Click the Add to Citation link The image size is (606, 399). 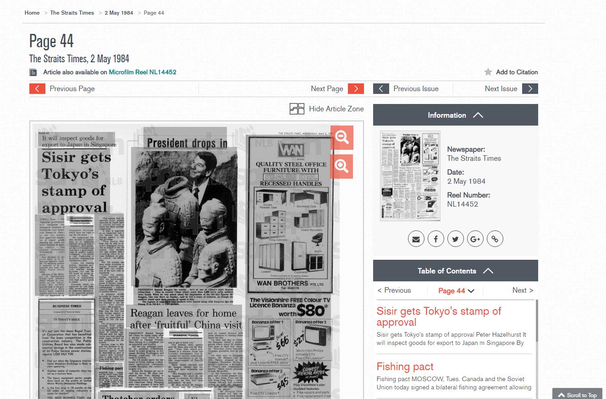coord(517,72)
